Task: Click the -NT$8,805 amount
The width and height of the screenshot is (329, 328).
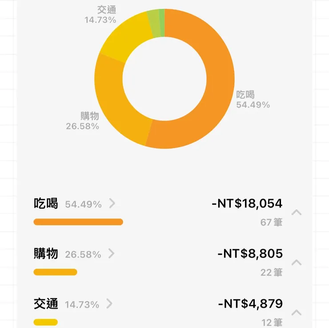Action: pos(250,254)
